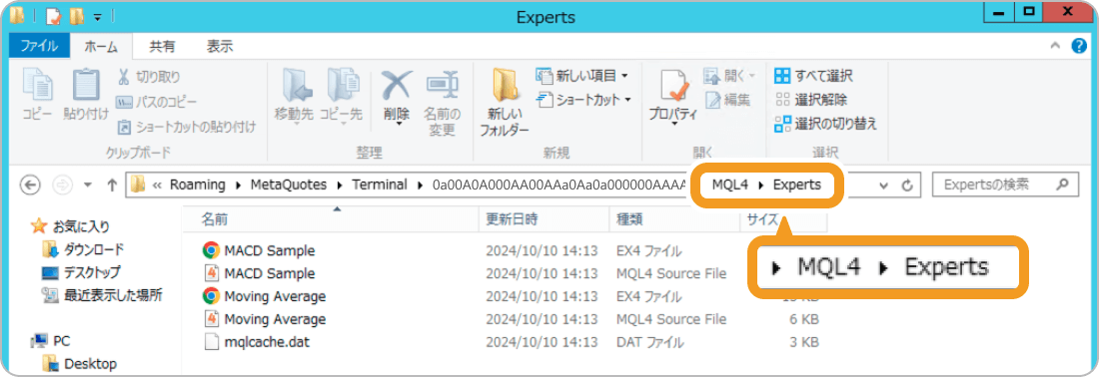Open the New item (新しい項目) dropdown
The width and height of the screenshot is (1099, 377).
click(582, 75)
